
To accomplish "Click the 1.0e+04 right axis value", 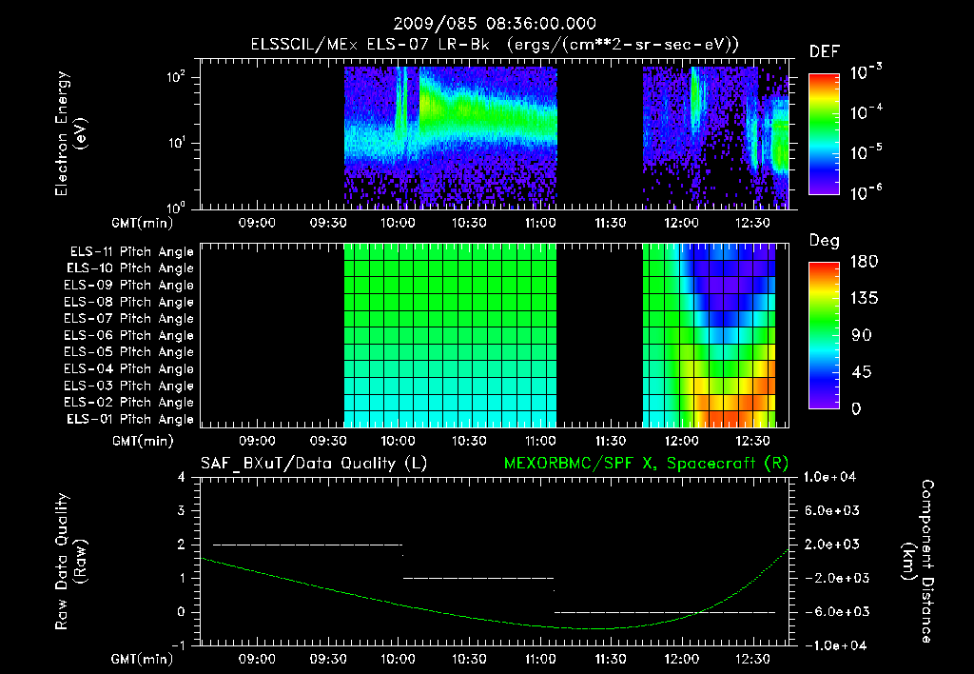I will point(829,477).
